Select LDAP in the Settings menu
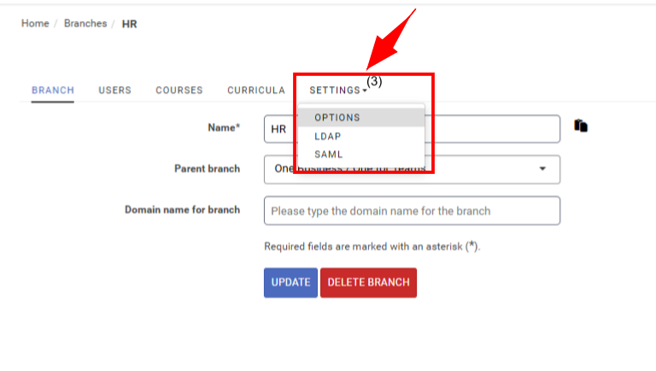 (328, 136)
